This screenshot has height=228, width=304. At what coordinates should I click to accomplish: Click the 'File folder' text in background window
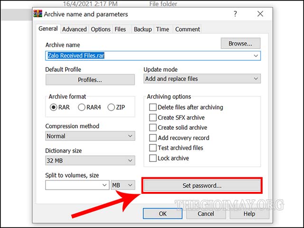click(163, 4)
